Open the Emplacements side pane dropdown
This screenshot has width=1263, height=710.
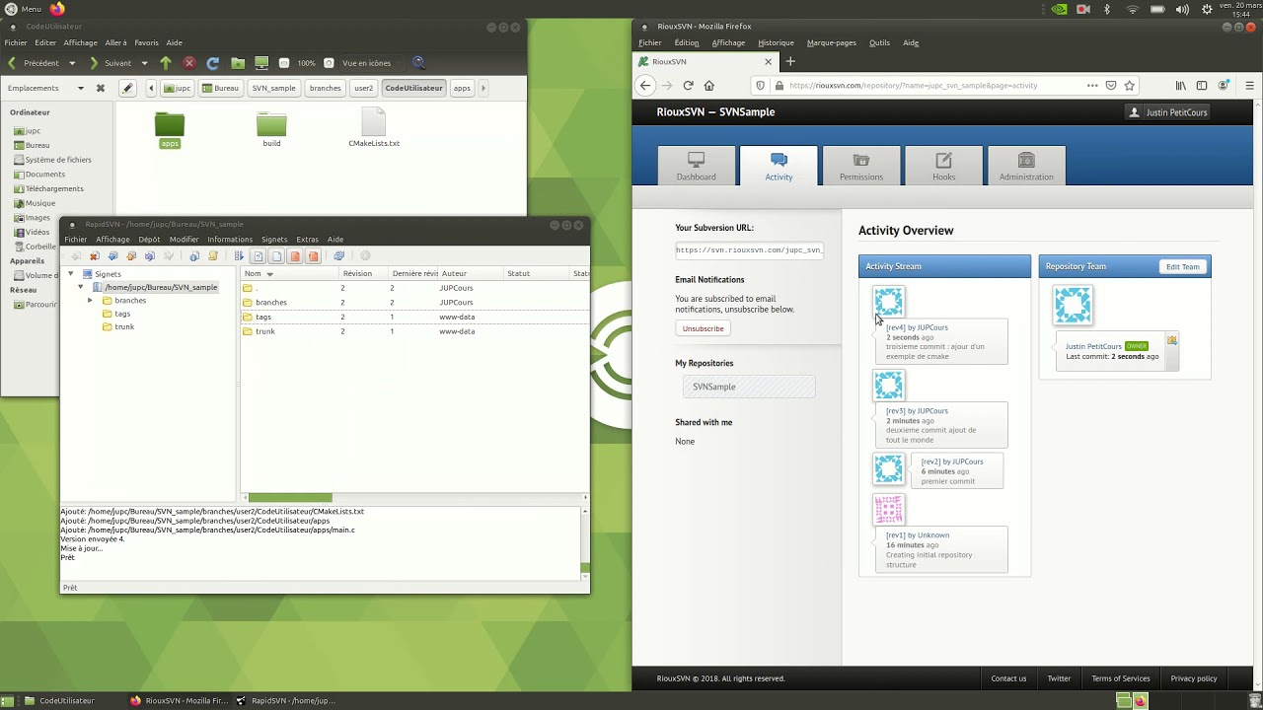pyautogui.click(x=81, y=88)
